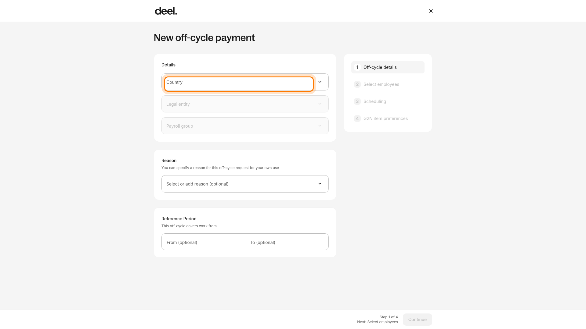Focus the Country input field
This screenshot has width=586, height=329.
pyautogui.click(x=239, y=84)
